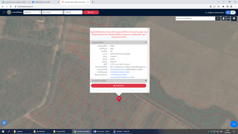Open the LandsMaps hamburger menu

(x=4, y=12)
